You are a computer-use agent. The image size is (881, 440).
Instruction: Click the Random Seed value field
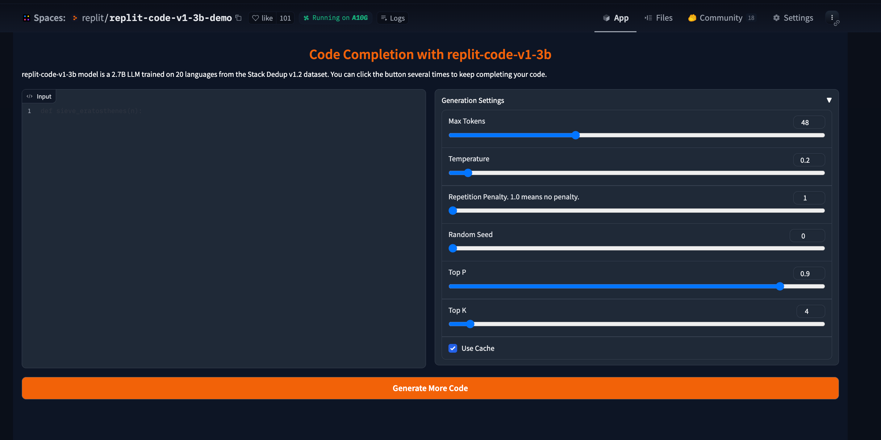click(x=807, y=236)
